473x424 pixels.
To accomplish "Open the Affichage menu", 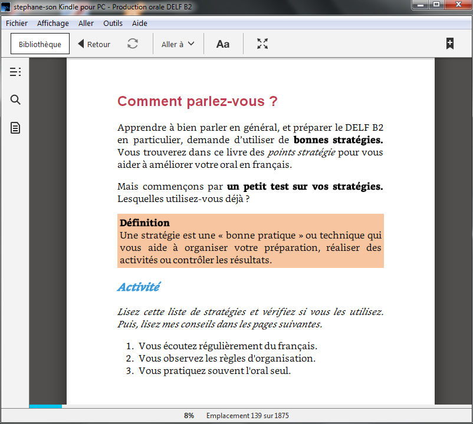I will [x=53, y=23].
